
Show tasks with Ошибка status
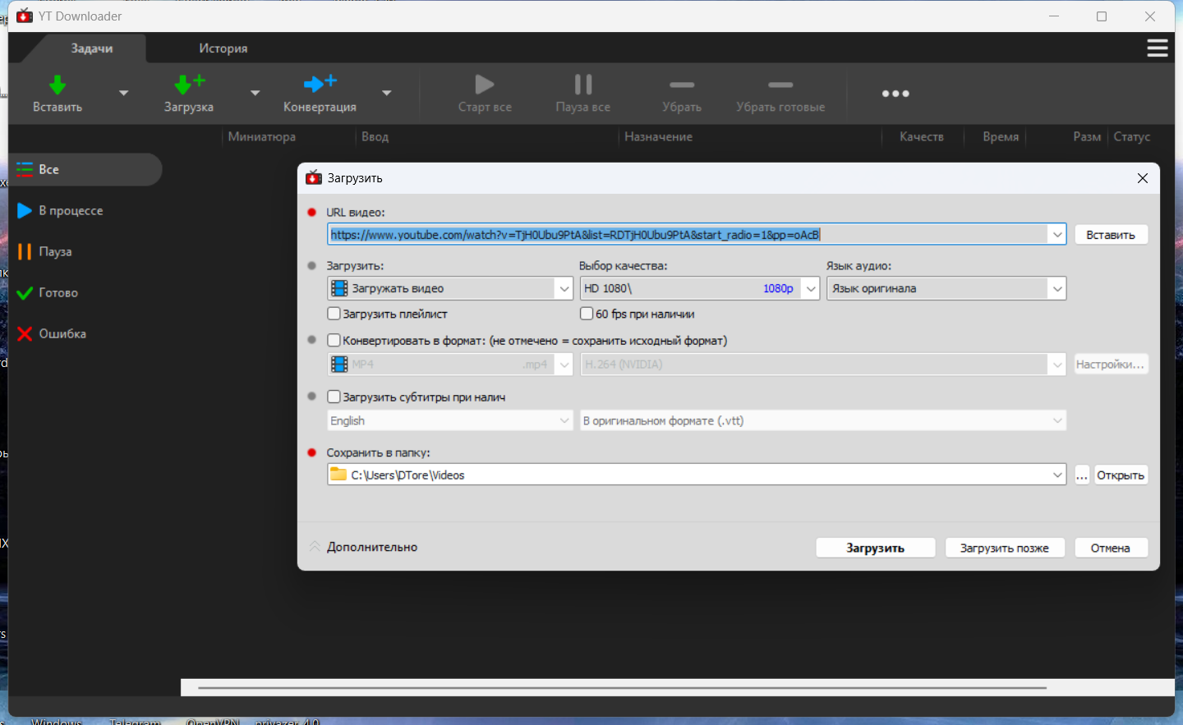tap(62, 334)
